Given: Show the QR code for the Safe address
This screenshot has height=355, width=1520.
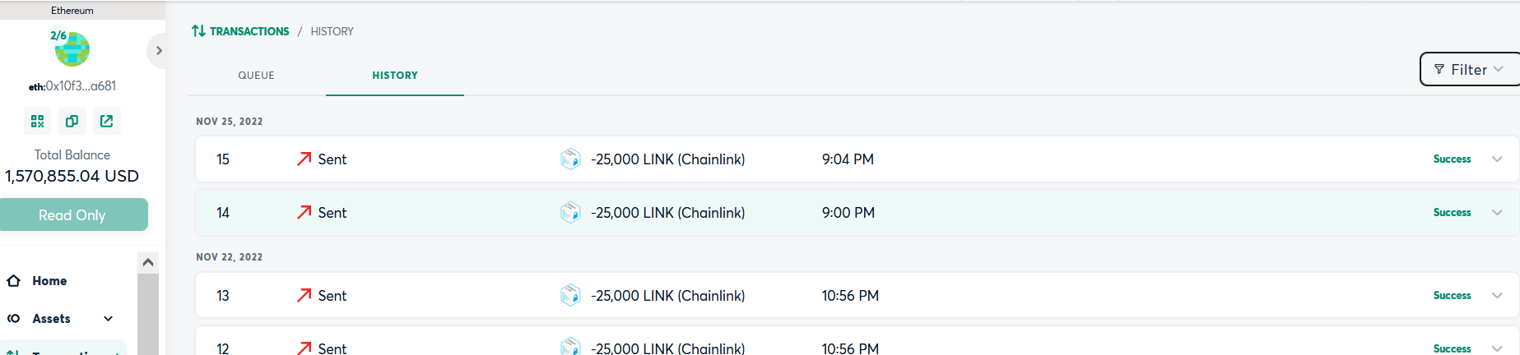Looking at the screenshot, I should click(x=37, y=121).
